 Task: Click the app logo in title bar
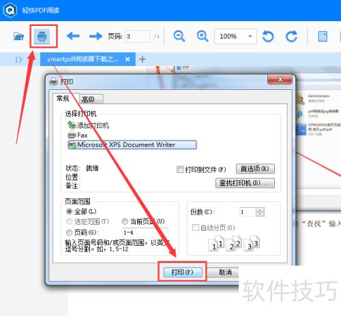coord(10,10)
